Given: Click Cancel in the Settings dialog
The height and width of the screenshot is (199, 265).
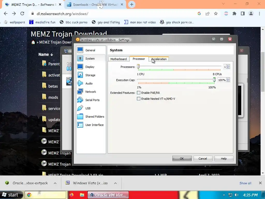Looking at the screenshot, I should click(203, 159).
